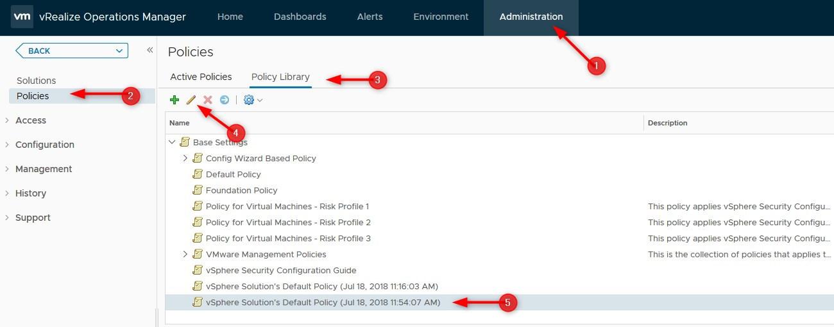Switch to Active Policies tab
Image resolution: width=834 pixels, height=327 pixels.
coord(201,77)
